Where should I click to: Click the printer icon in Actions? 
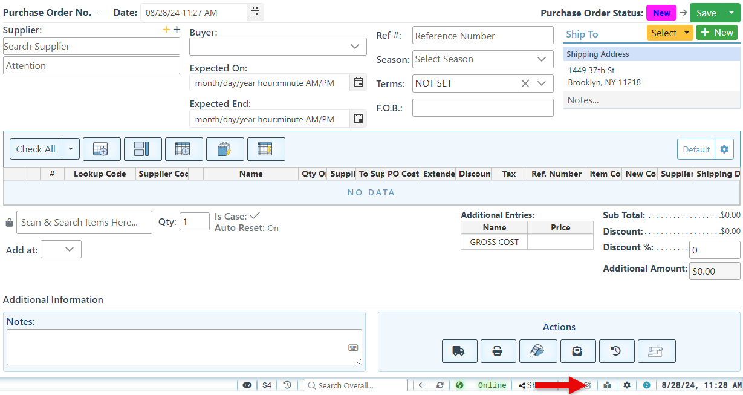coord(498,351)
